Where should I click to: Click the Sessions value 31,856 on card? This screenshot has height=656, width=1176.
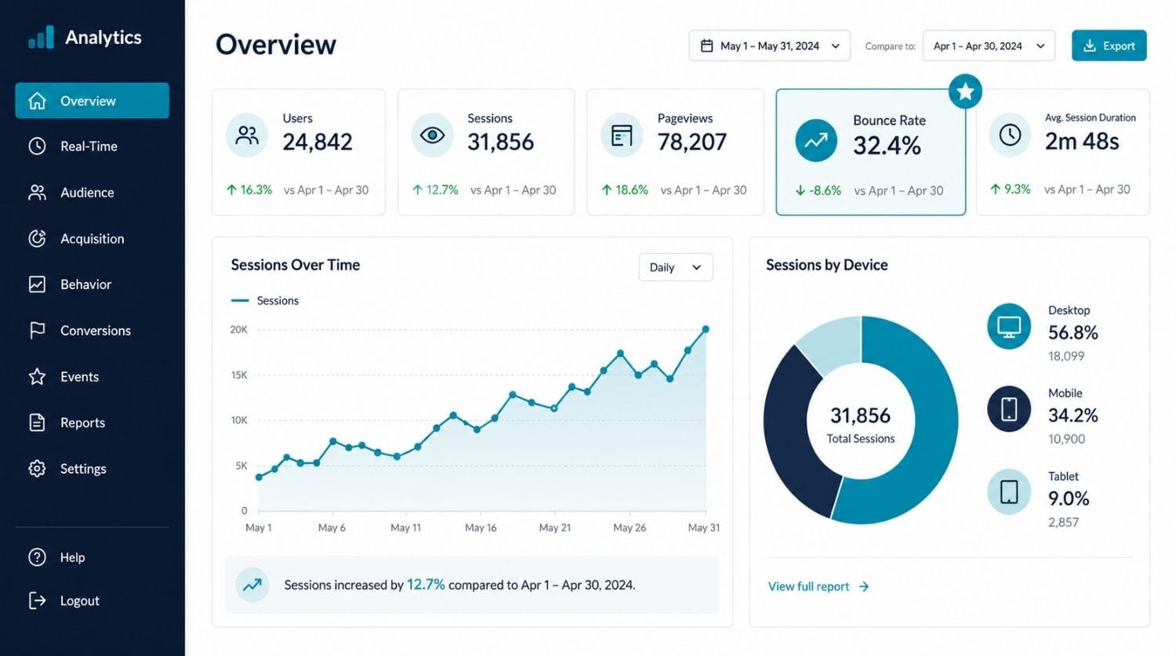(501, 142)
